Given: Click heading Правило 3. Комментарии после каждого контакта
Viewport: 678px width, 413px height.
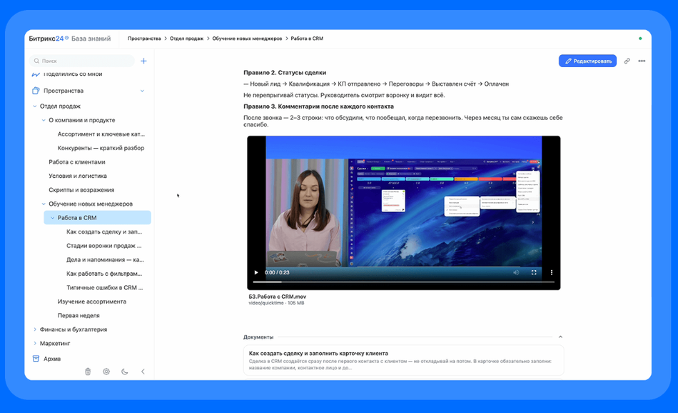Looking at the screenshot, I should [x=318, y=106].
